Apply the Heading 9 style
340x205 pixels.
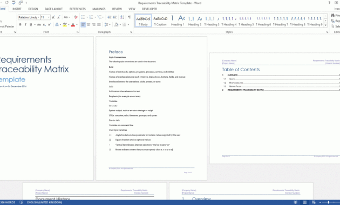[315, 21]
